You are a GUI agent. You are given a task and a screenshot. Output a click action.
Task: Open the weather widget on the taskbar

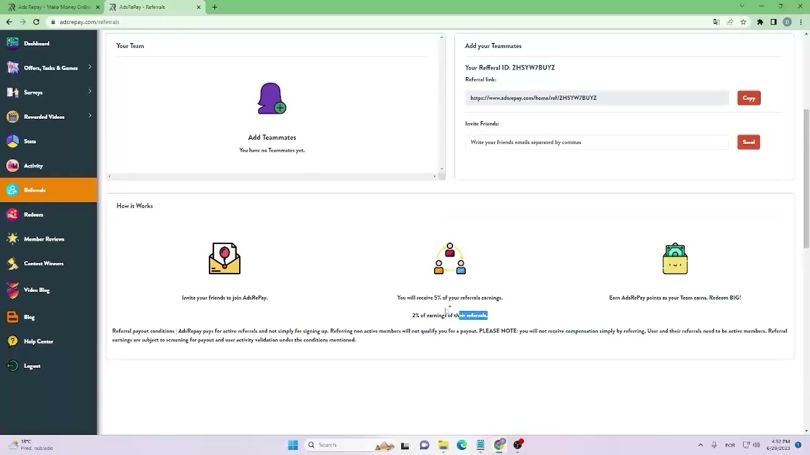(x=32, y=445)
